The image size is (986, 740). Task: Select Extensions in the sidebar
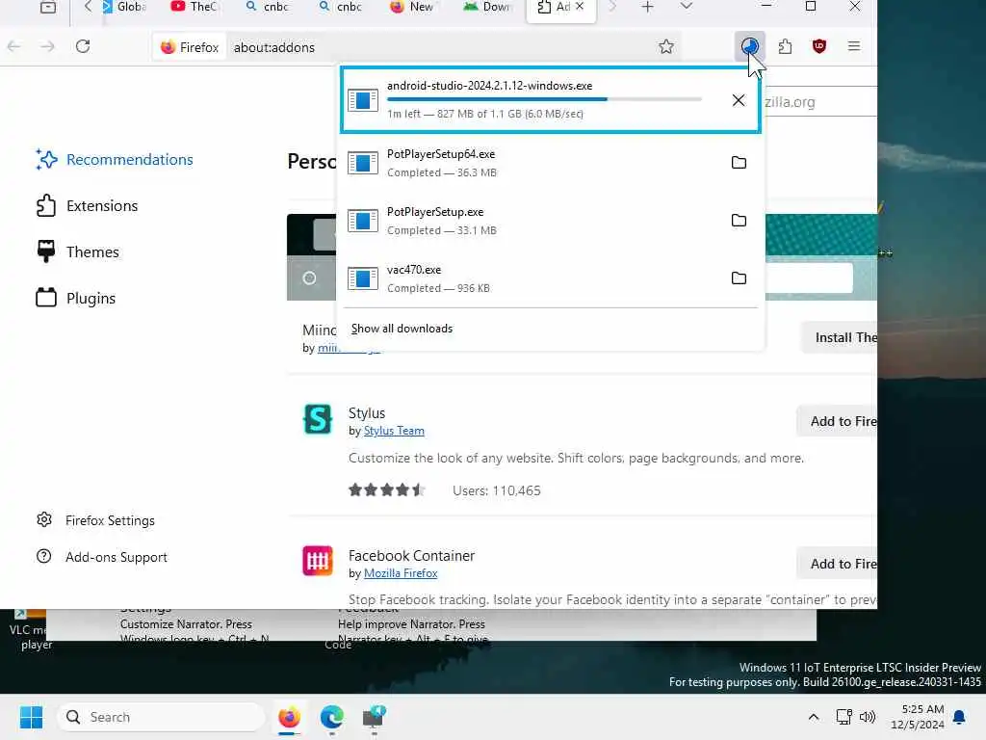87,206
